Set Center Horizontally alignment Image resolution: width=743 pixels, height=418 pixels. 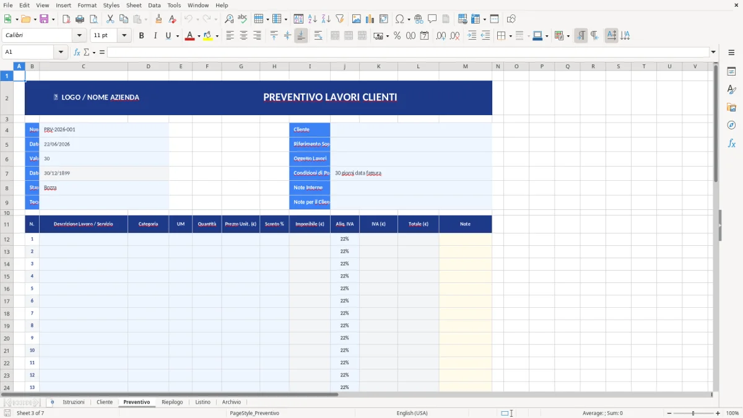243,36
